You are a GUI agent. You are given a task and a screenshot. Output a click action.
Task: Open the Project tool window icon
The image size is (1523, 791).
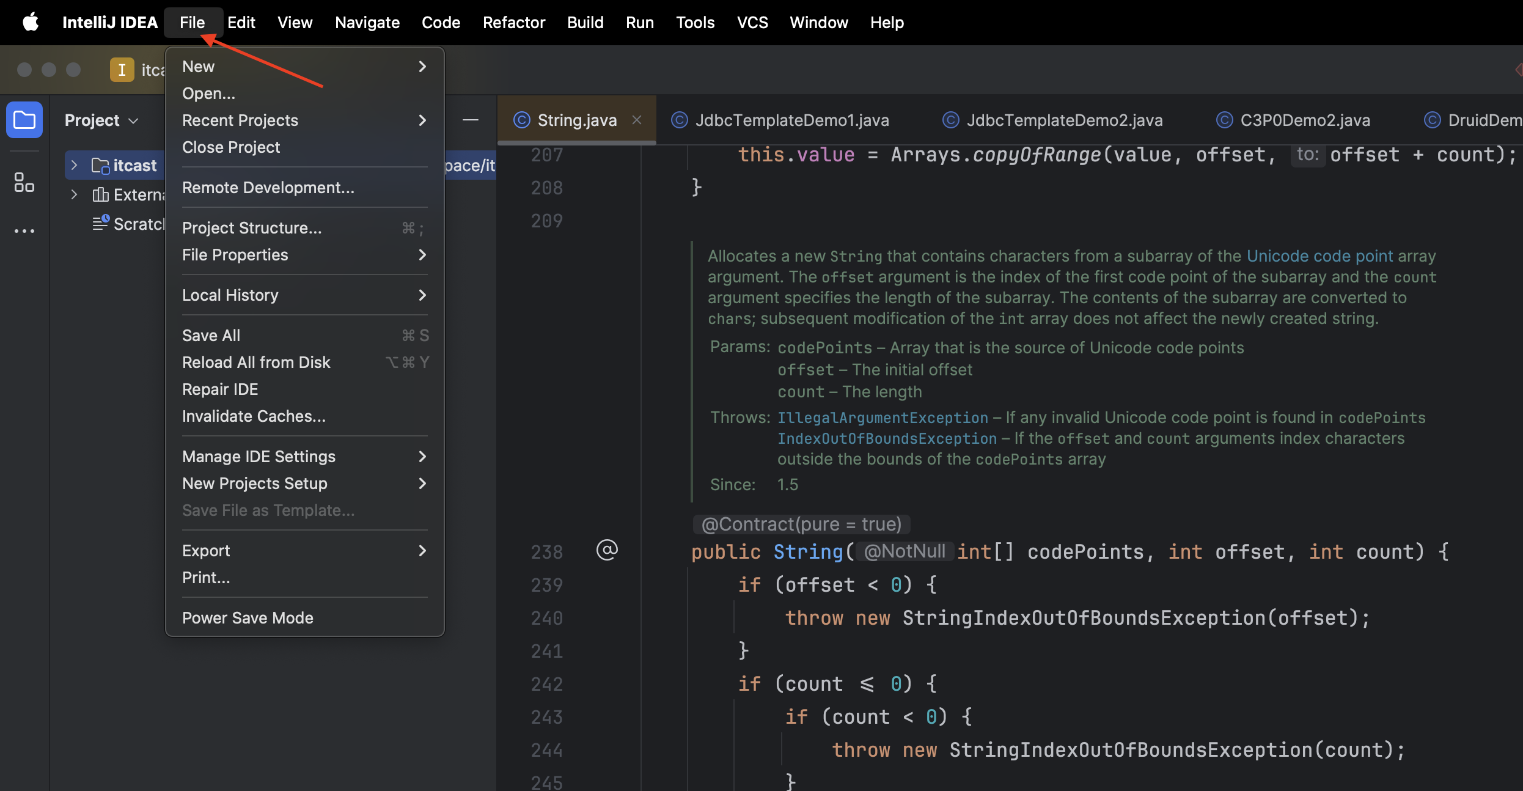point(24,120)
